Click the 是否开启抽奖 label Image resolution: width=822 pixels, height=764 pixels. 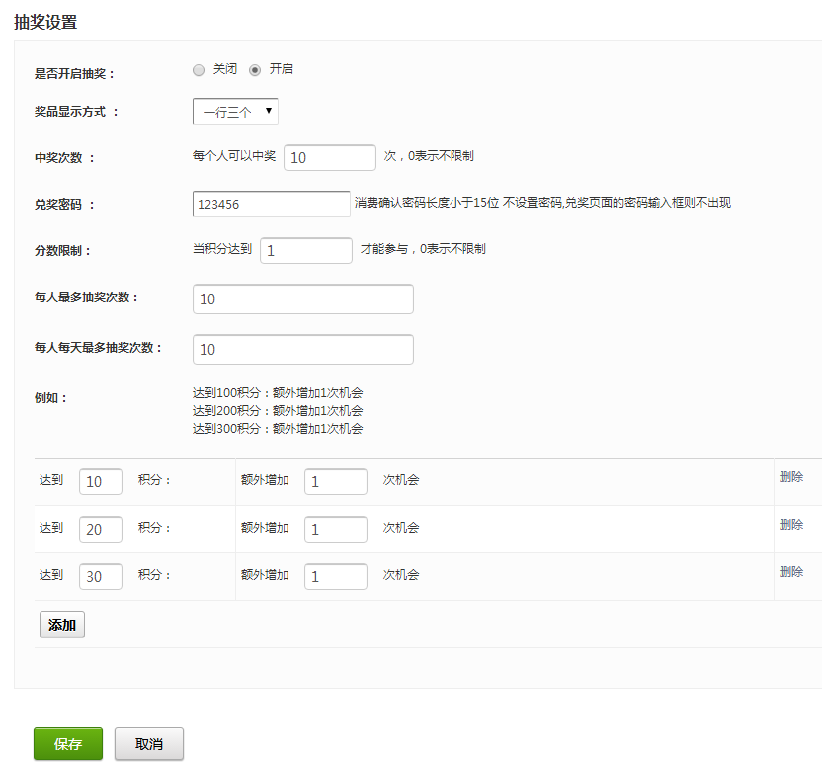click(x=74, y=74)
